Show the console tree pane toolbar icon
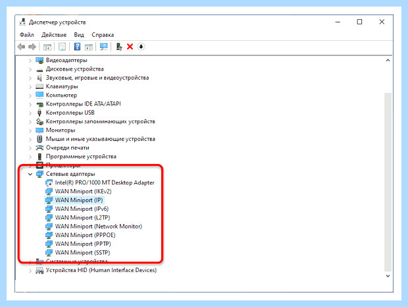 pos(47,47)
